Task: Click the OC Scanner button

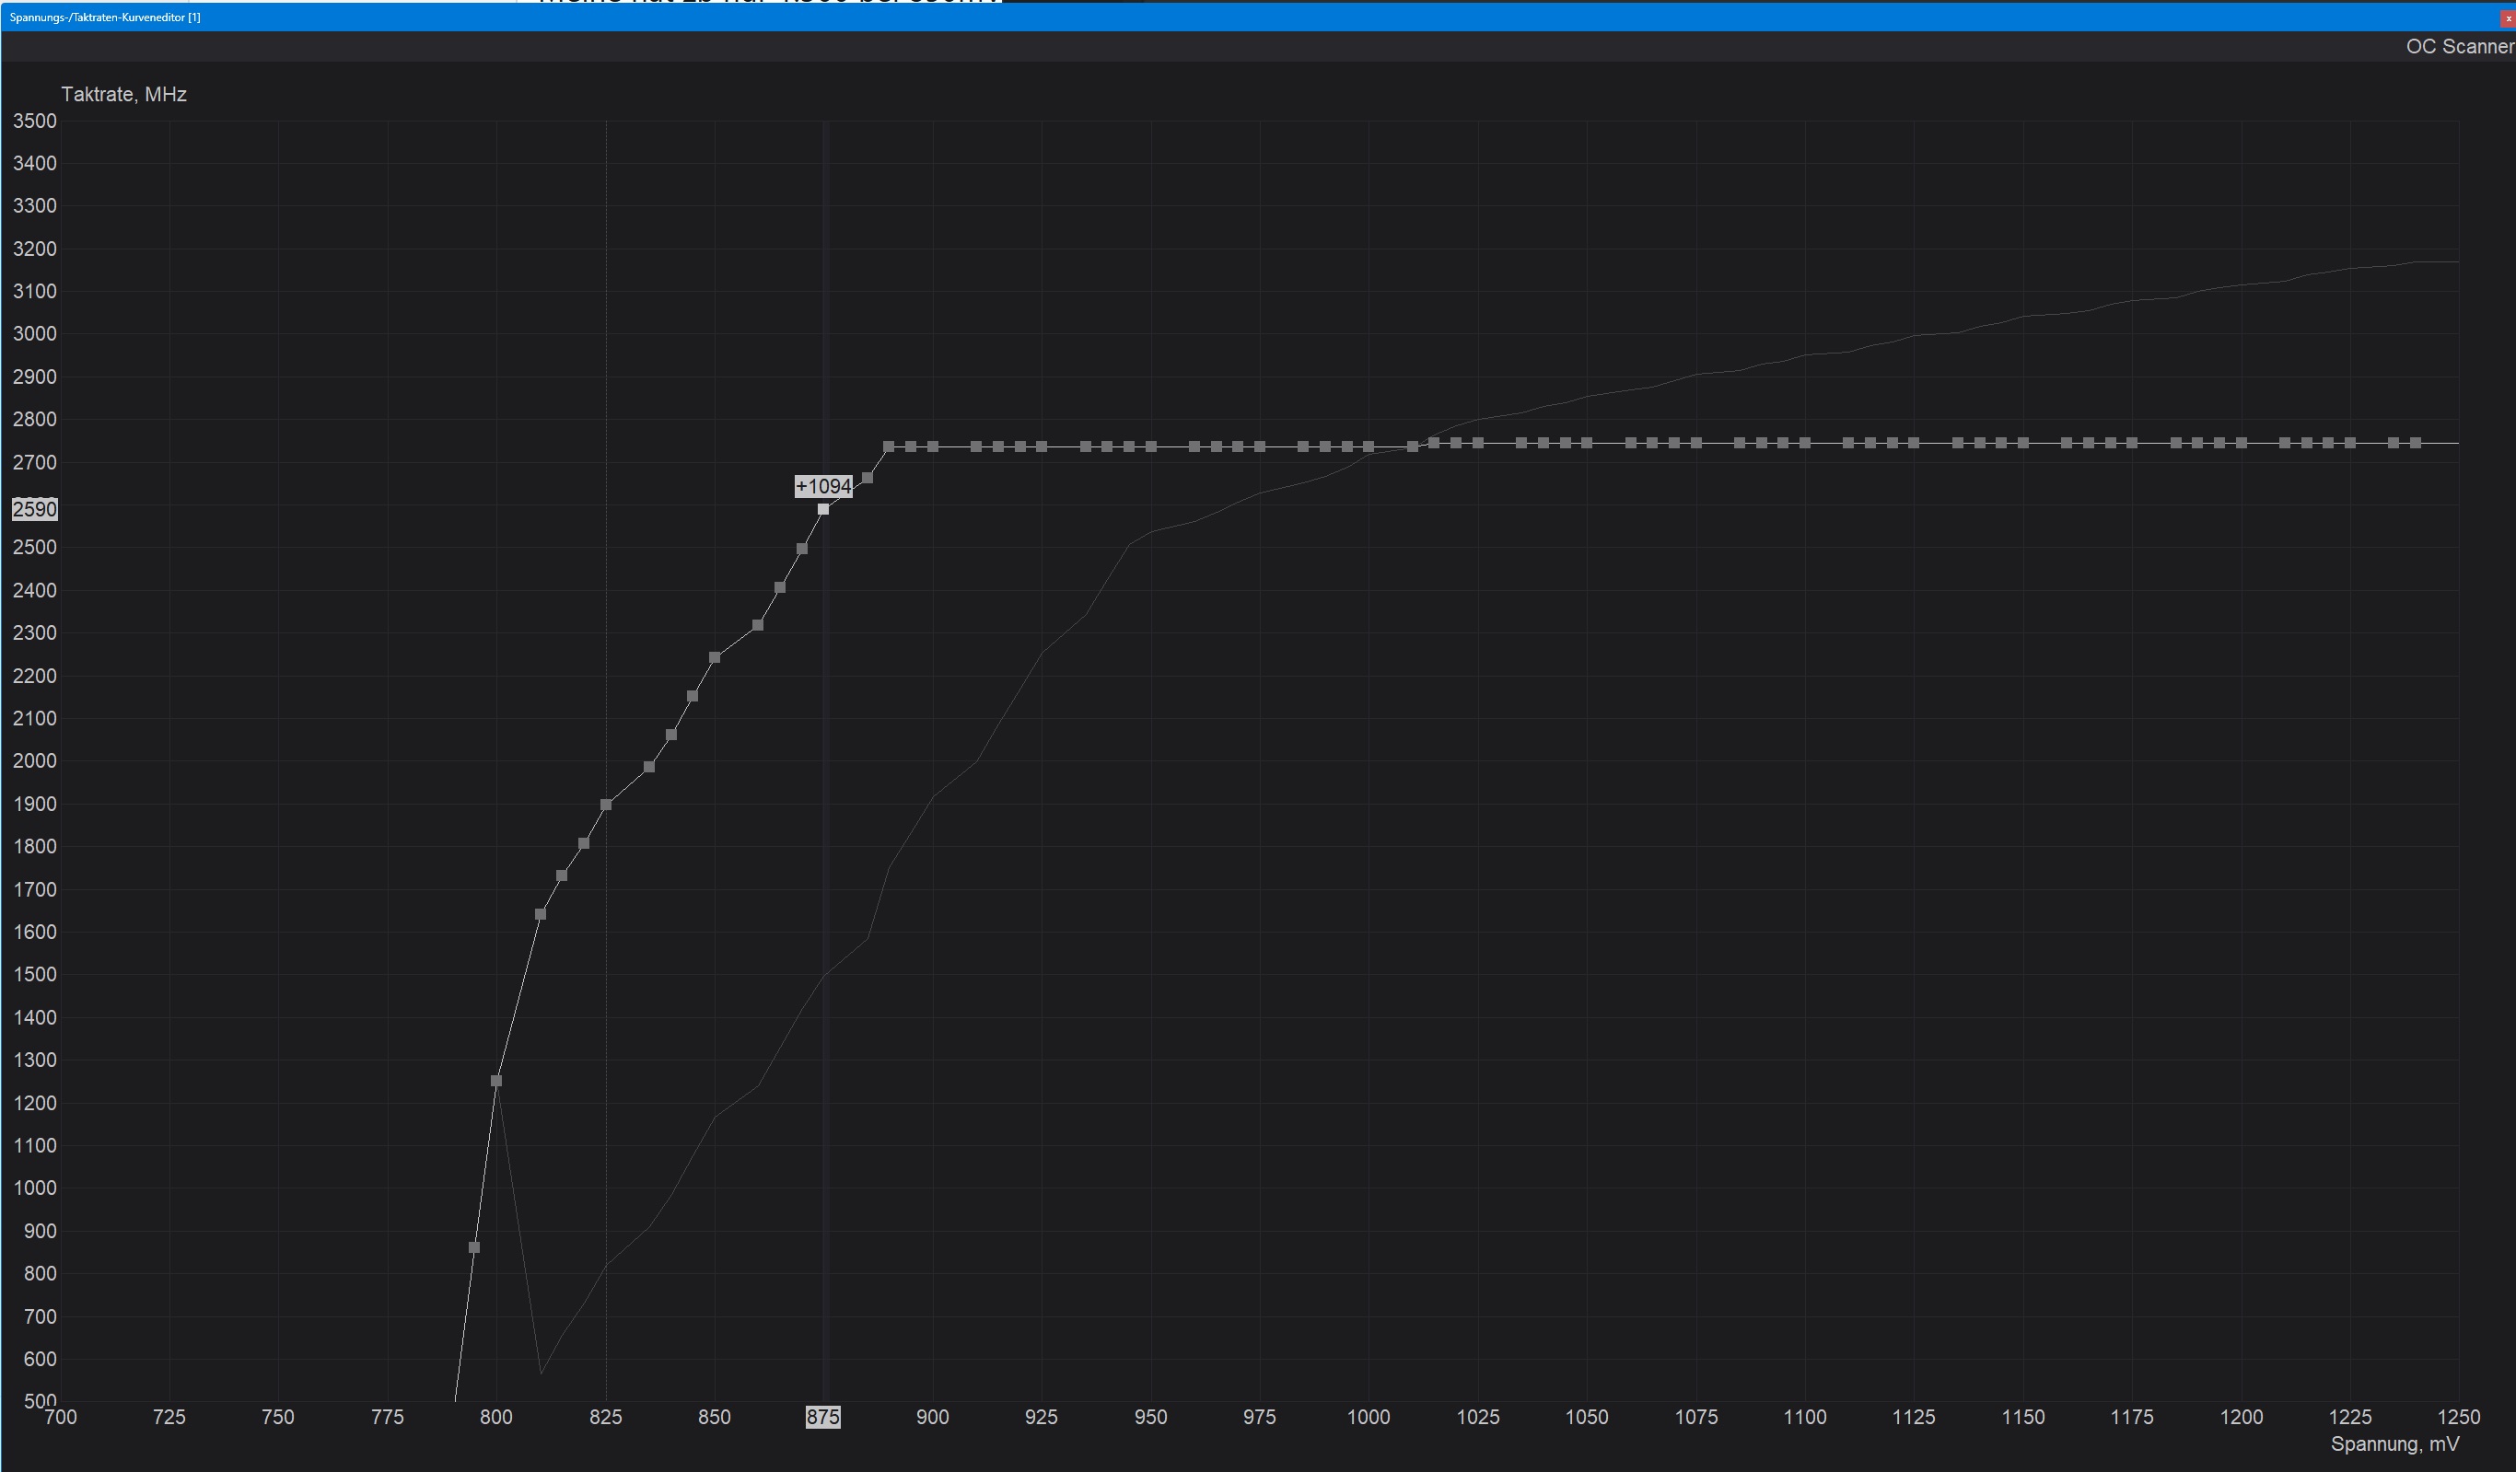Action: click(x=2458, y=47)
